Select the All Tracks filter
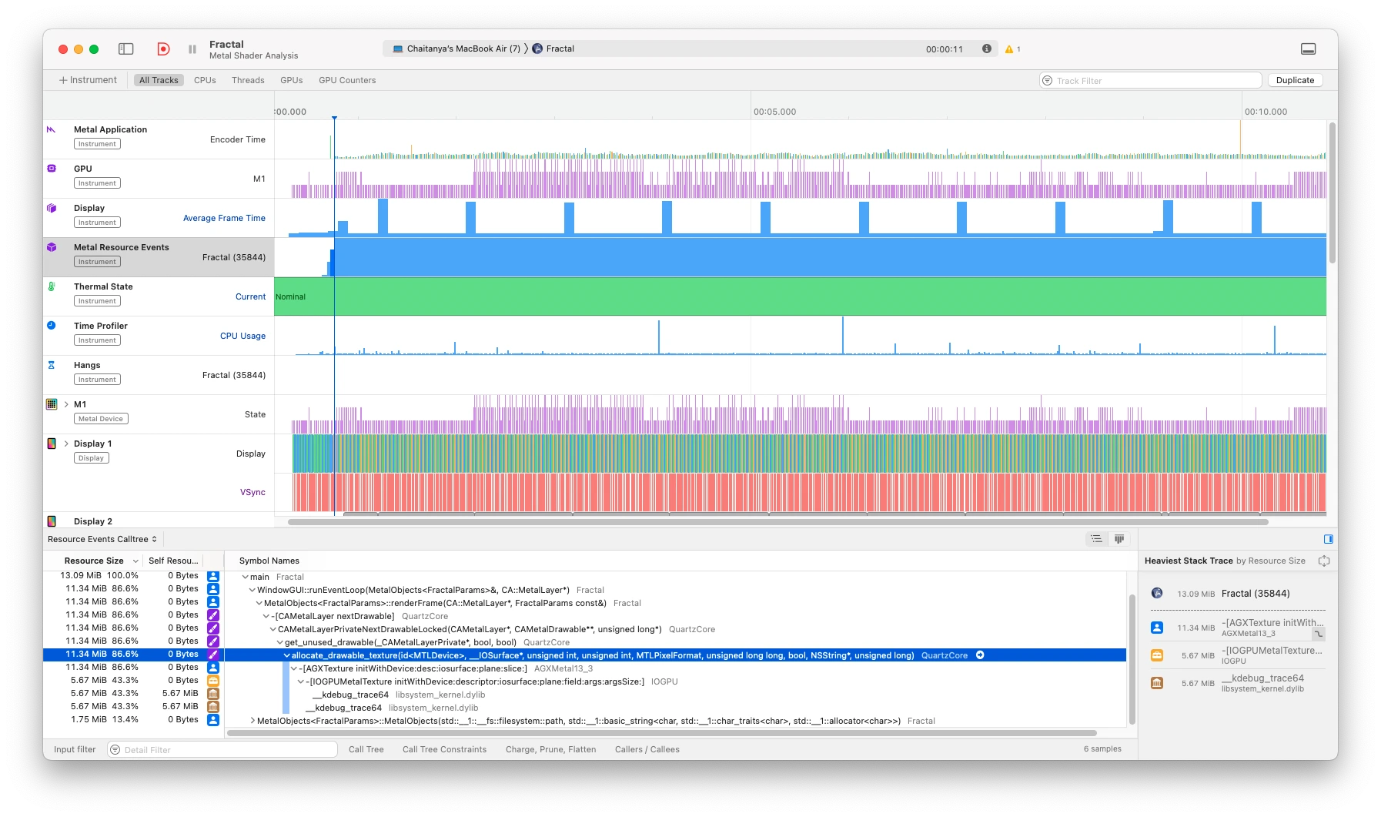Viewport: 1381px width, 817px height. 159,80
